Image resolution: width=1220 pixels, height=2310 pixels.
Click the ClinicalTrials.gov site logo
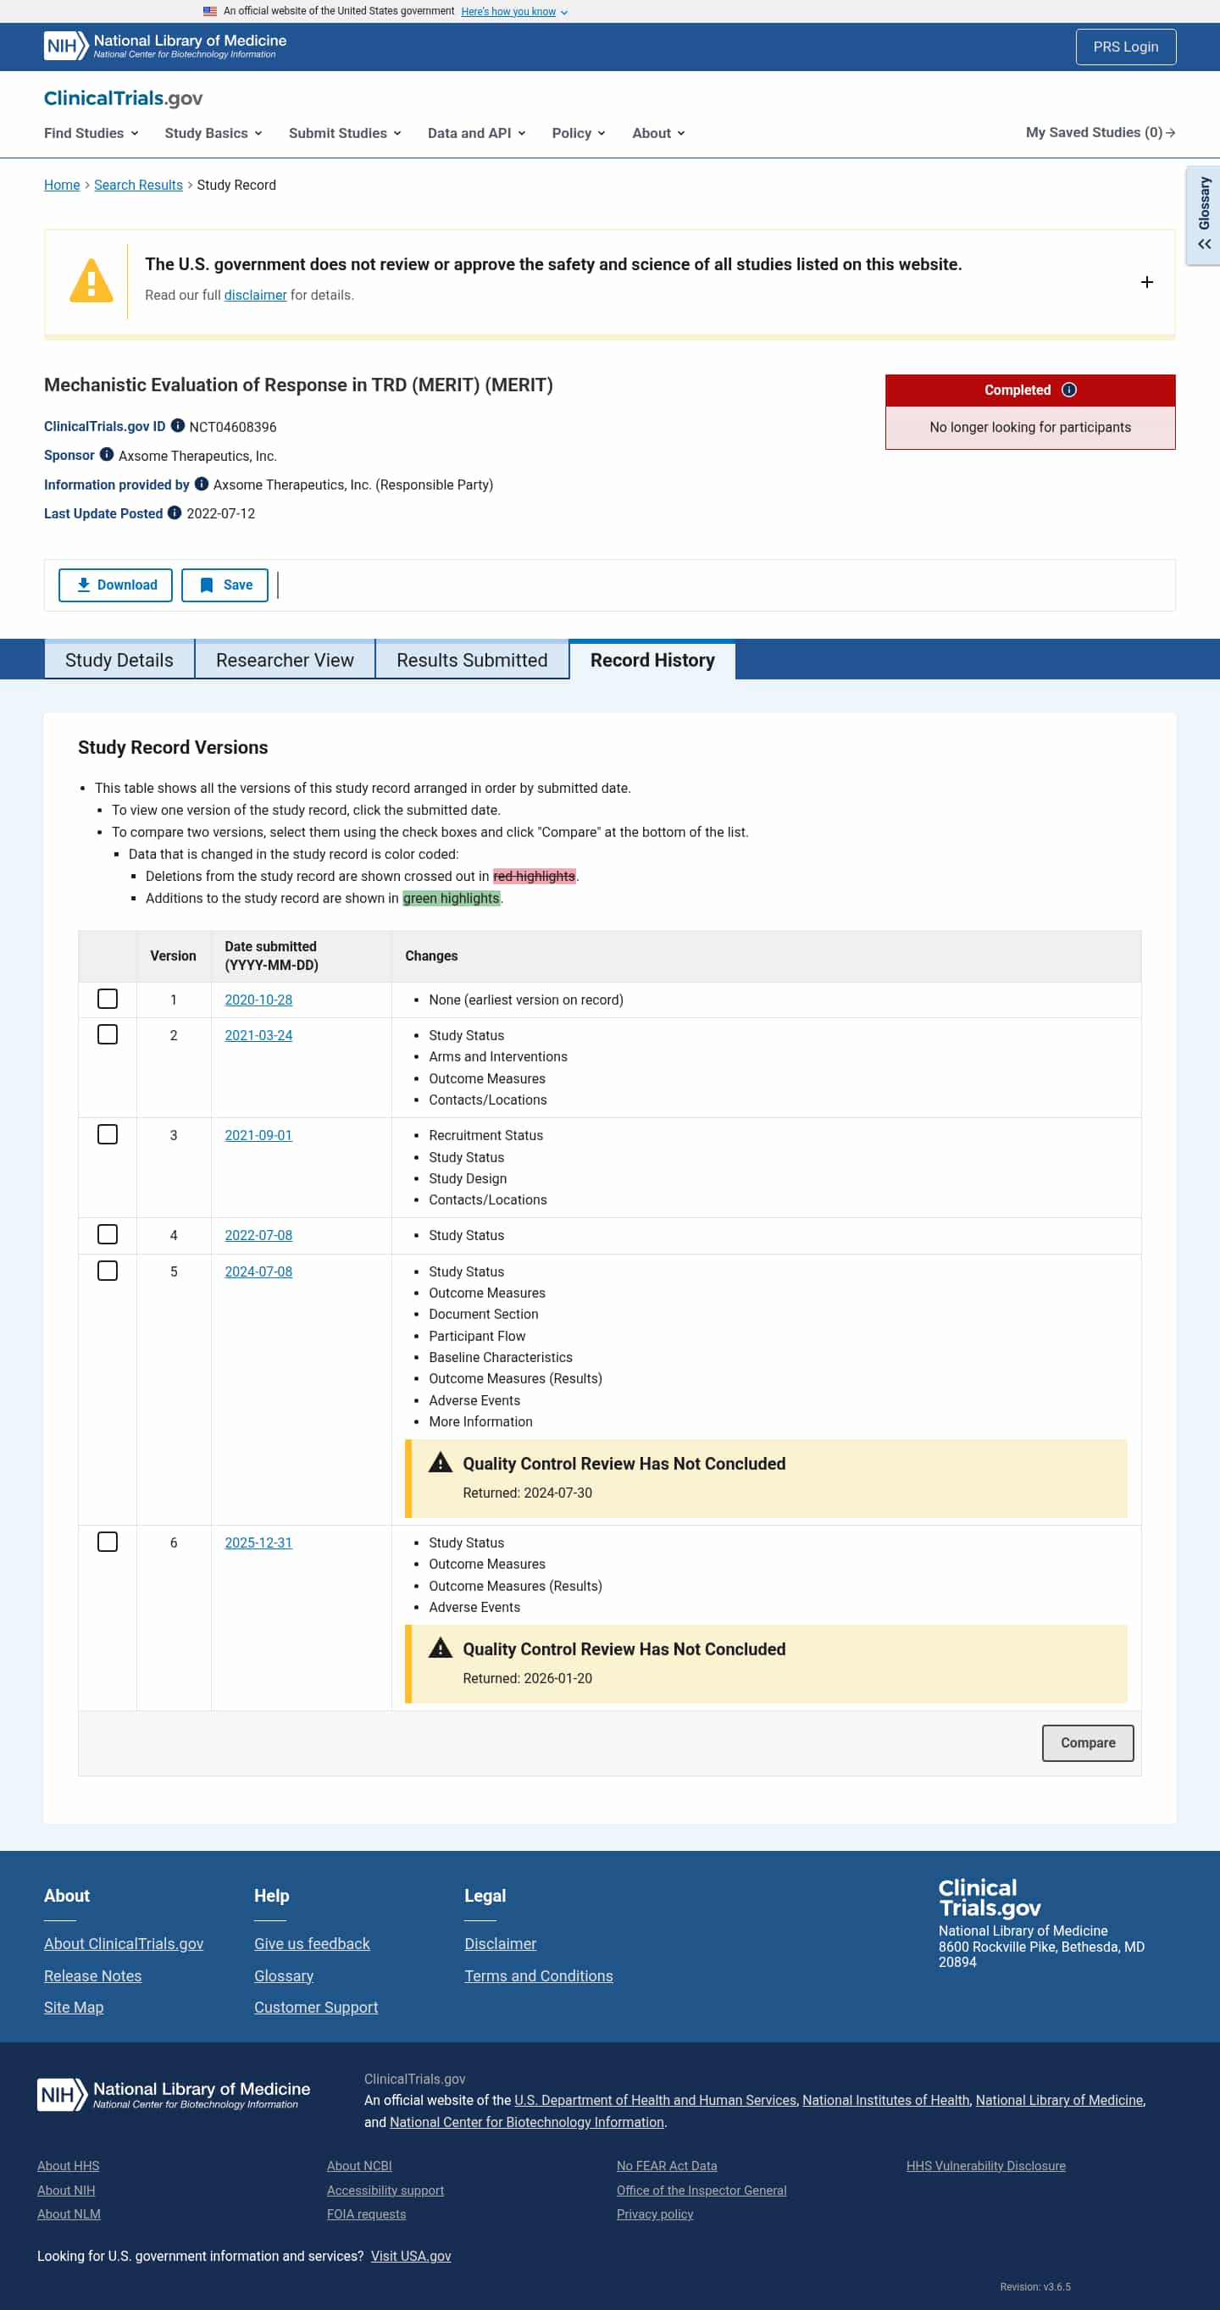coord(123,97)
